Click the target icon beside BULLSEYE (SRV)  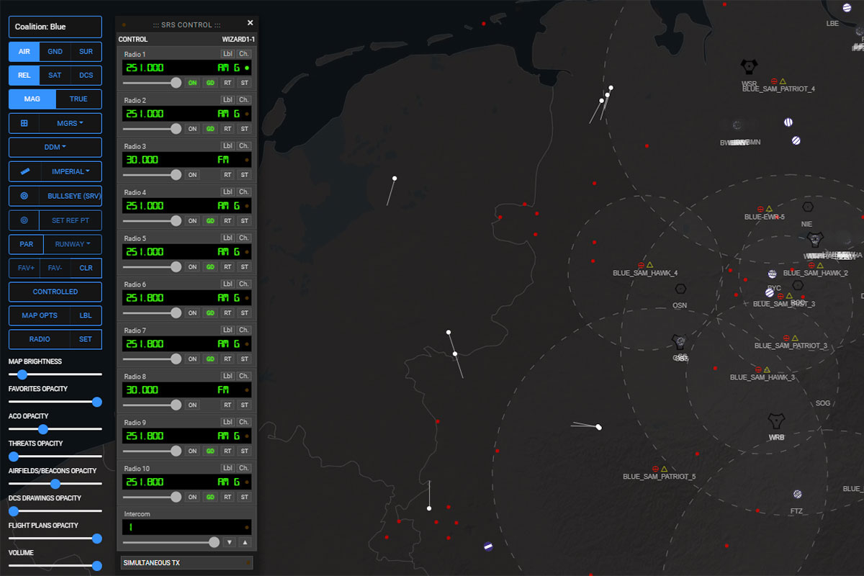point(24,196)
